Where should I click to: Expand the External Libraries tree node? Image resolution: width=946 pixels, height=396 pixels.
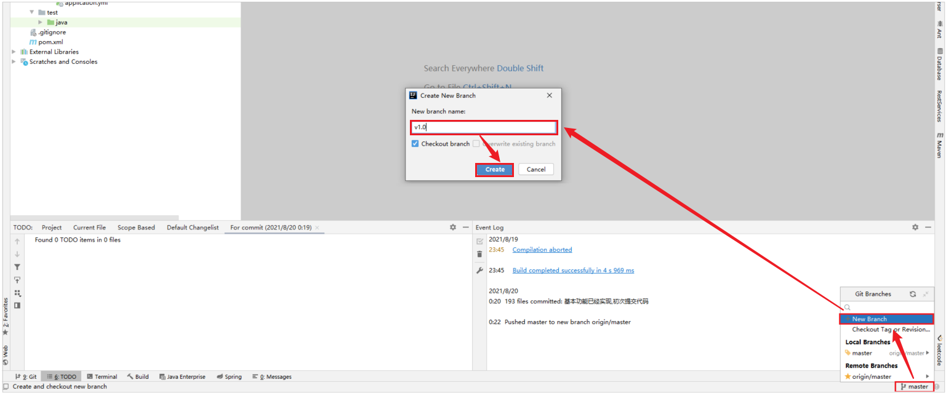[14, 52]
